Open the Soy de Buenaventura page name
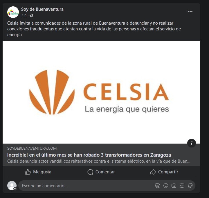Image resolution: width=209 pixels, height=198 pixels. point(42,9)
